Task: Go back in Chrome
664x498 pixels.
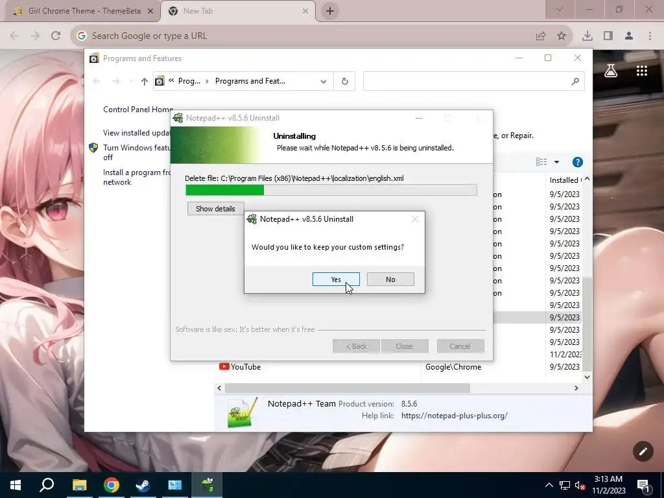Action: point(14,36)
